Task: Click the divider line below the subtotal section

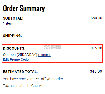Action: point(53,29)
